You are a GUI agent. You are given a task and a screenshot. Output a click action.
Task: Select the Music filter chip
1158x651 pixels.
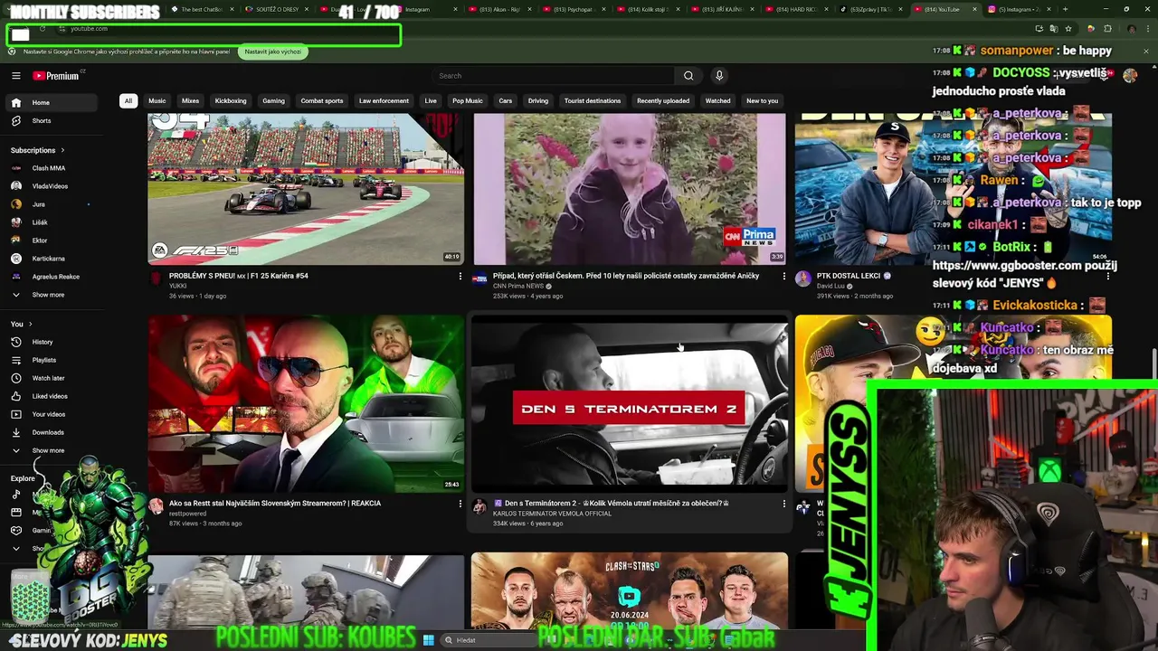(x=157, y=101)
